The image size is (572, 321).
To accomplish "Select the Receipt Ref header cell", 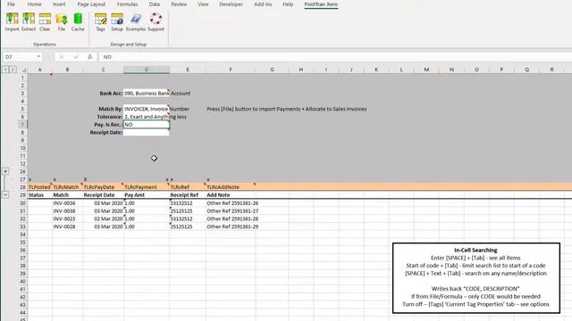I will coord(188,195).
